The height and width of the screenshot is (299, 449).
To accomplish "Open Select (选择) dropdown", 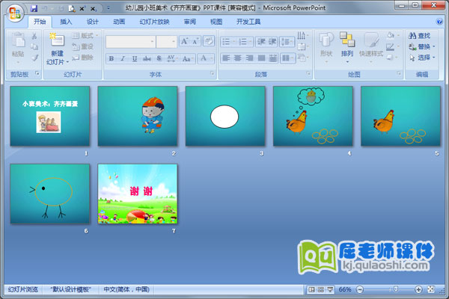I will pyautogui.click(x=421, y=58).
